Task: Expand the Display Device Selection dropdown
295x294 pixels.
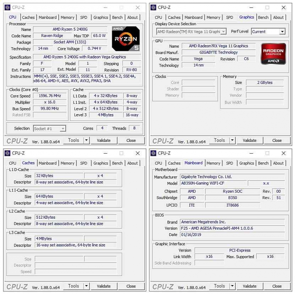Action: click(x=223, y=31)
